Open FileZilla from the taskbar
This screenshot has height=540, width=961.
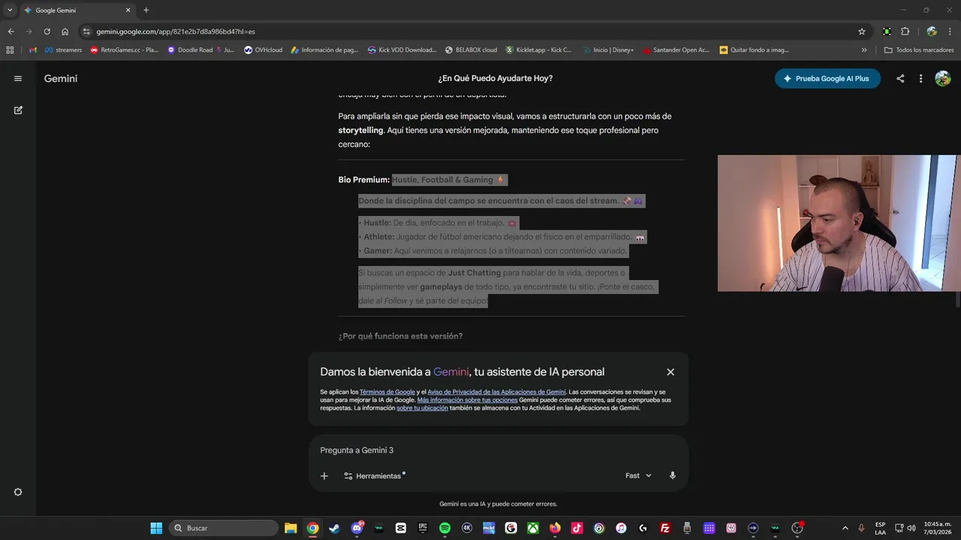[x=665, y=528]
